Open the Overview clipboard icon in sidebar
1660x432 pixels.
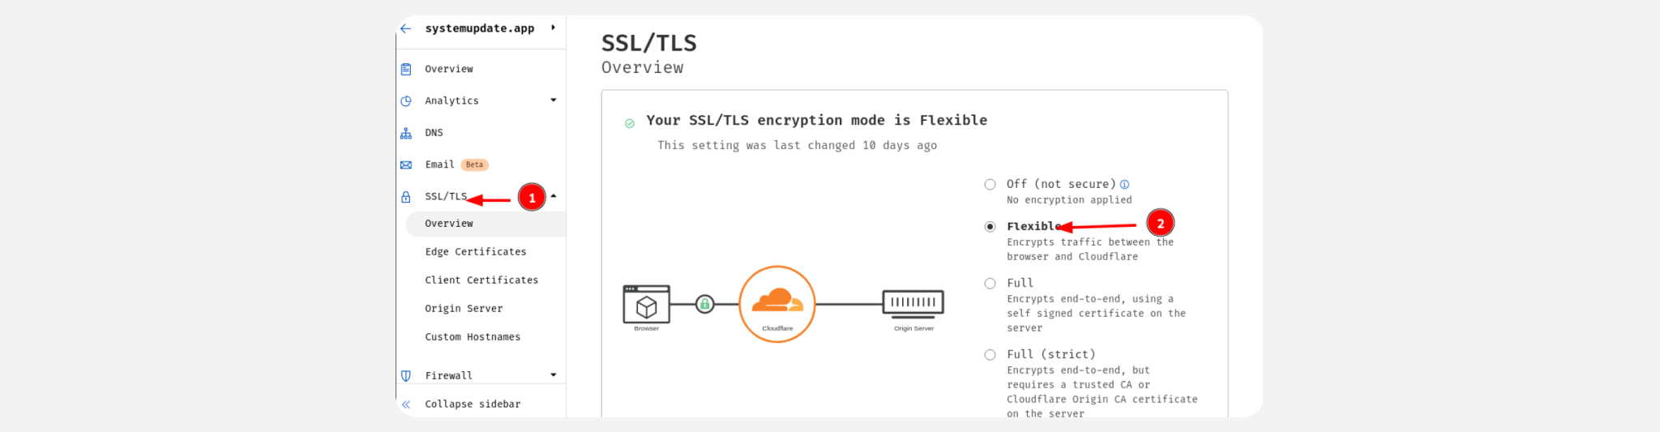(x=406, y=69)
